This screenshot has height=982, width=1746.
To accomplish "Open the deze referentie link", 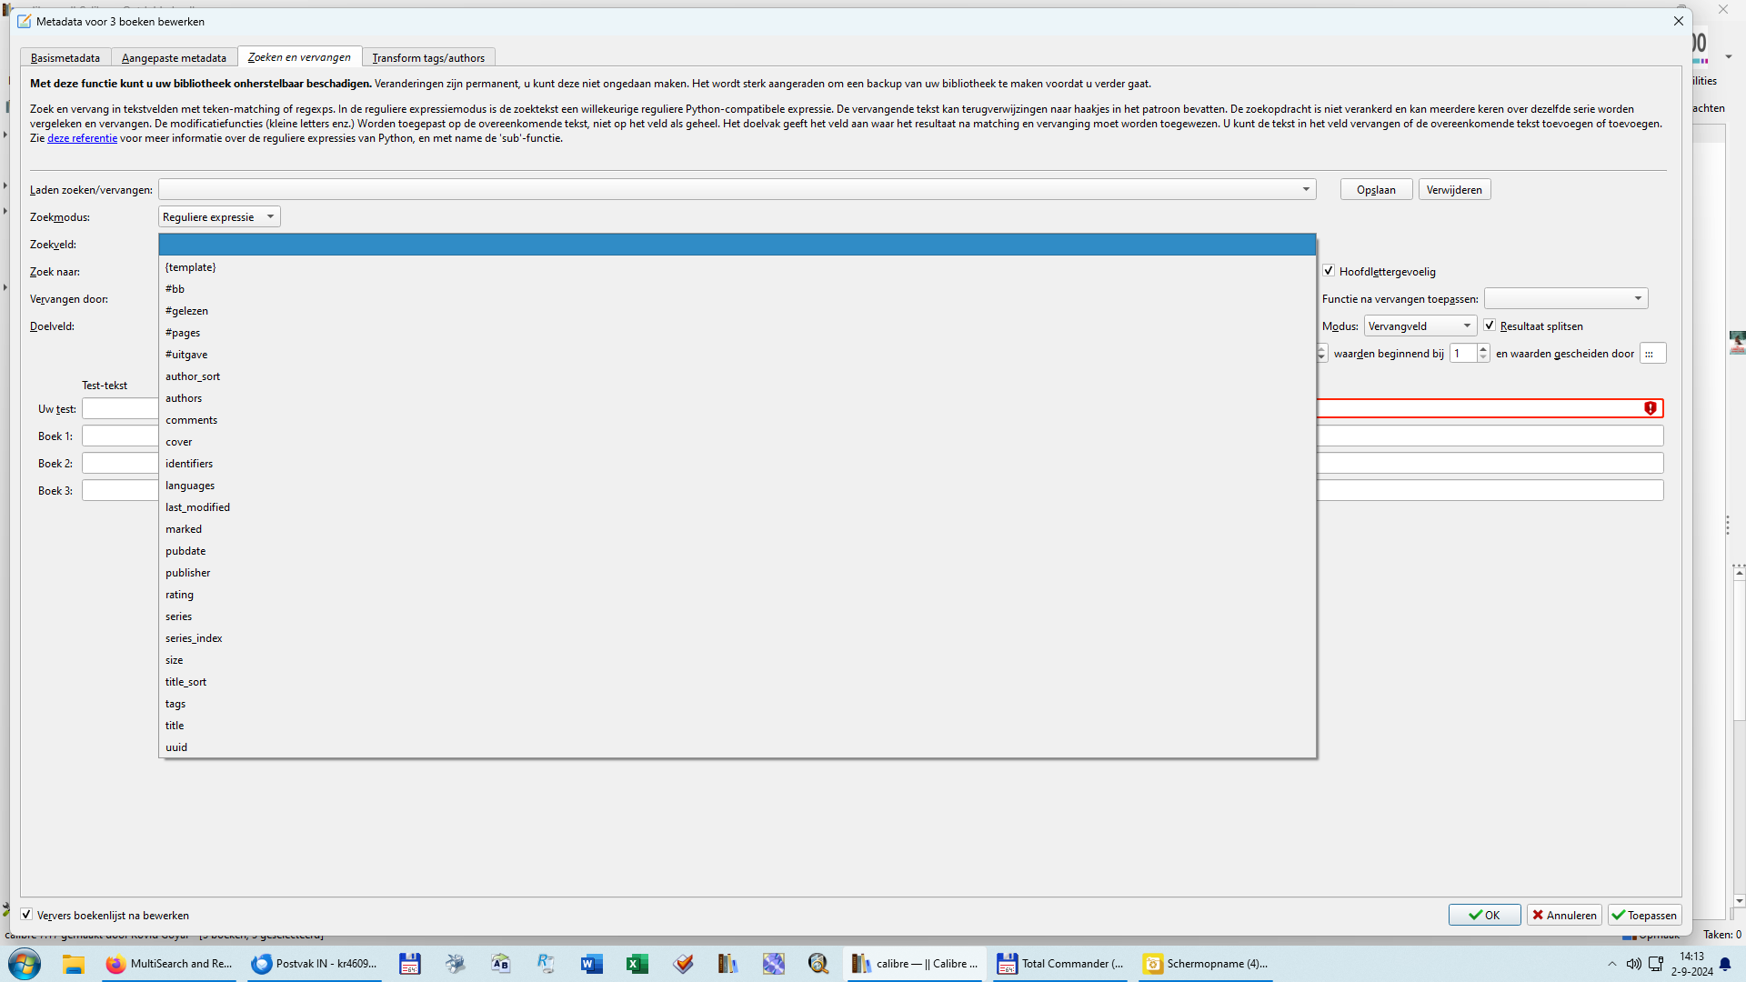I will coord(82,138).
